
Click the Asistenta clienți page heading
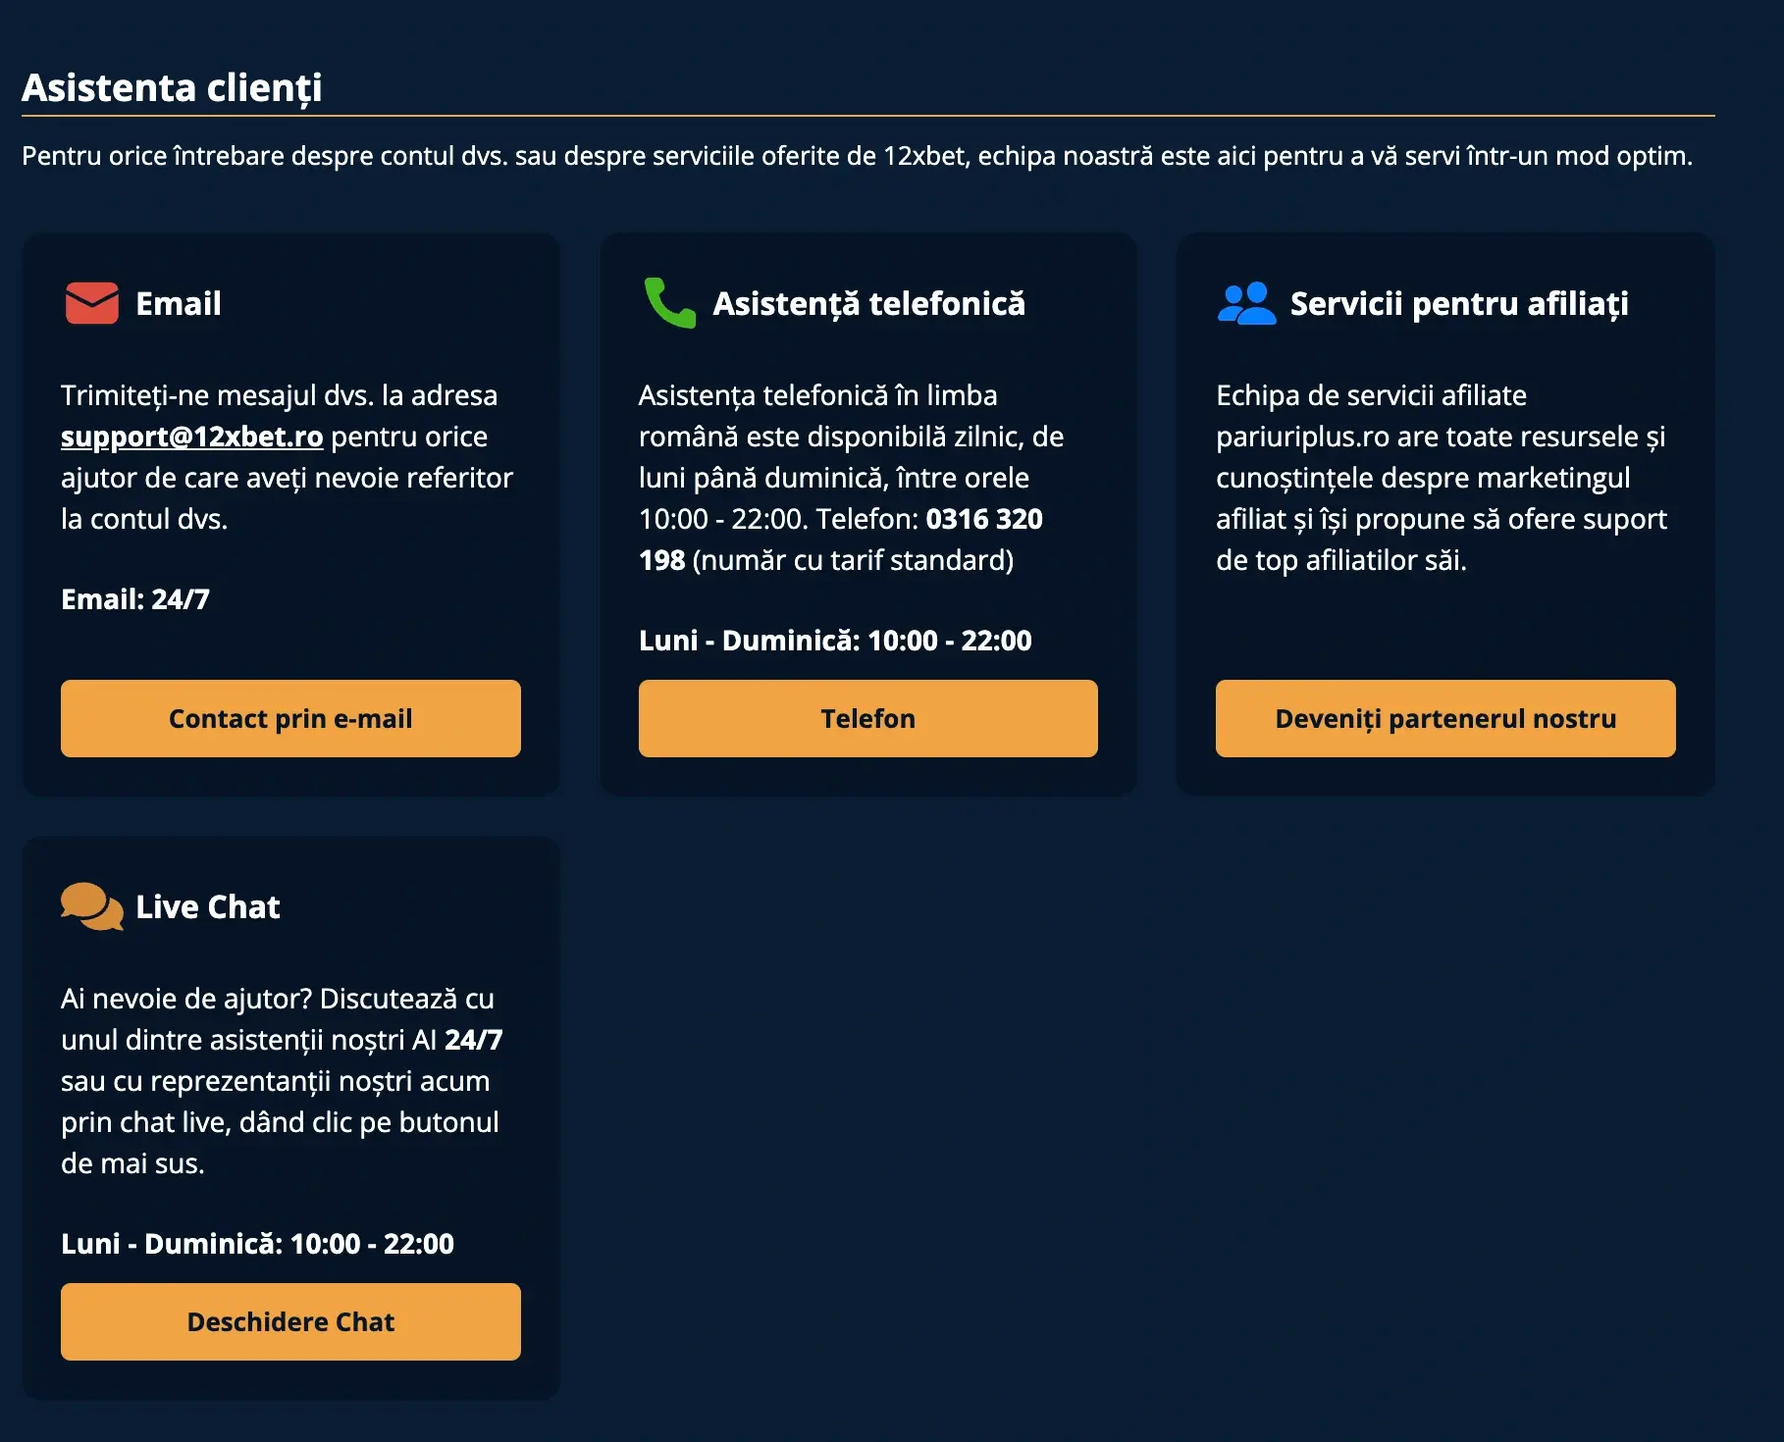tap(172, 87)
